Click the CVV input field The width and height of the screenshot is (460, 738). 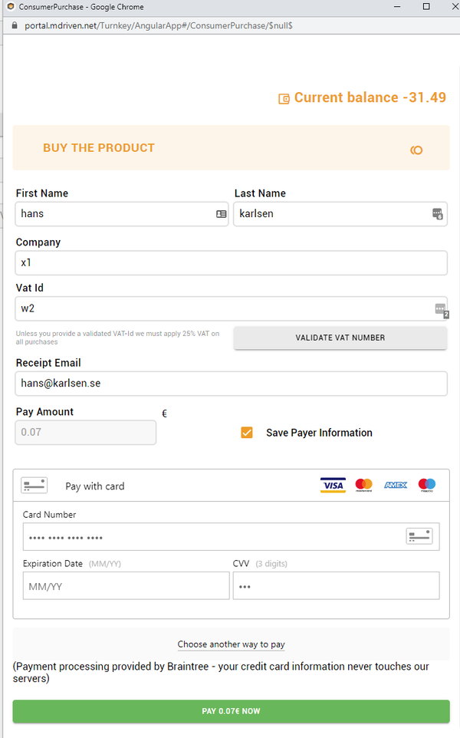click(x=337, y=586)
